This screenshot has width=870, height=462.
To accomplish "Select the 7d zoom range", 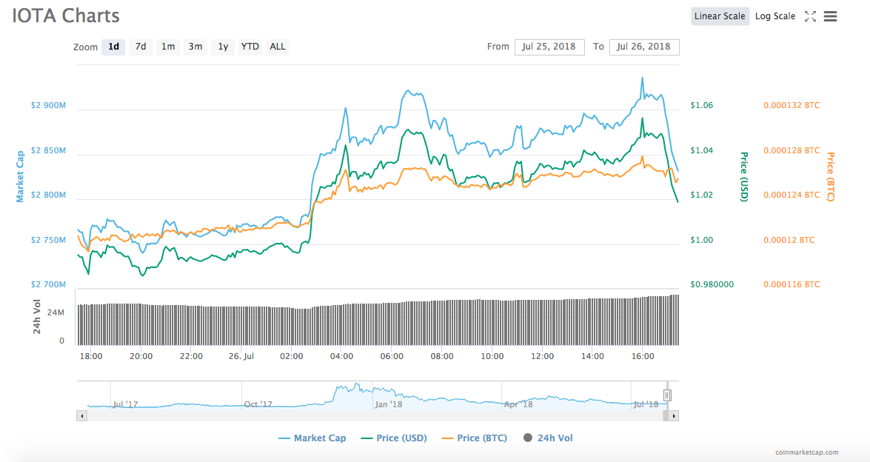I will pyautogui.click(x=141, y=47).
